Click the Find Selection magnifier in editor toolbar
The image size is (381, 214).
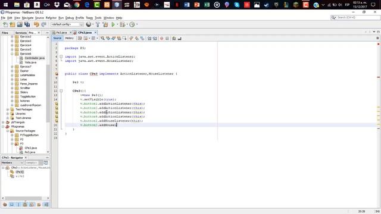(x=102, y=38)
